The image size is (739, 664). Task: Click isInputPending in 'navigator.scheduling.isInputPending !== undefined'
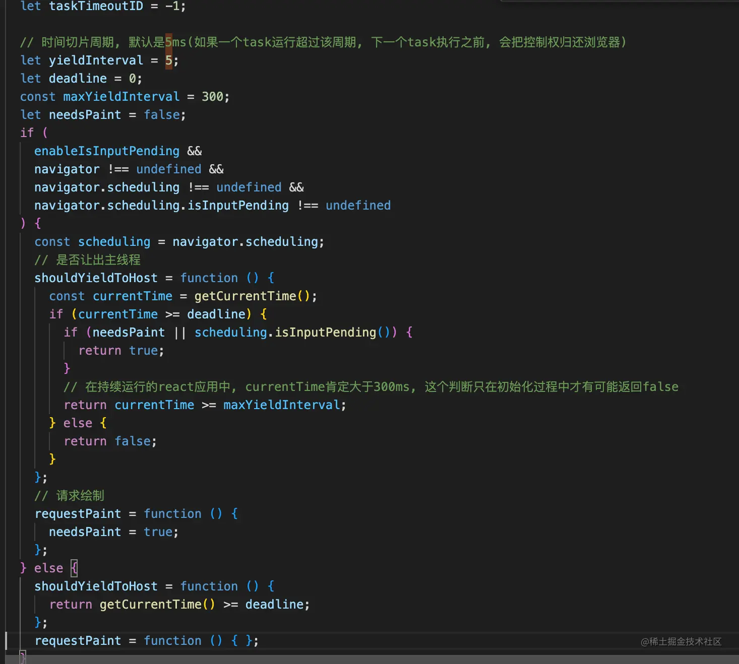click(238, 206)
